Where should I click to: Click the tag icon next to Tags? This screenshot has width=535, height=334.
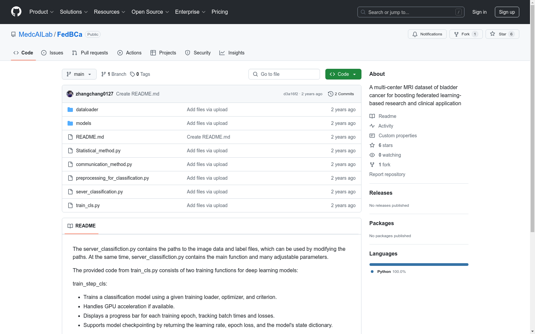coord(132,74)
